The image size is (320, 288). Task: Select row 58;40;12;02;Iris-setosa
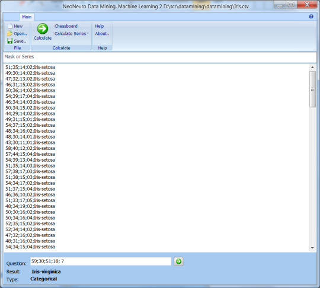(30, 148)
